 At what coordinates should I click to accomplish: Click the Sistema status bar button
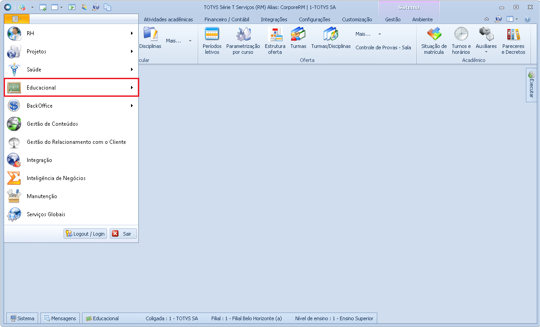click(22, 318)
